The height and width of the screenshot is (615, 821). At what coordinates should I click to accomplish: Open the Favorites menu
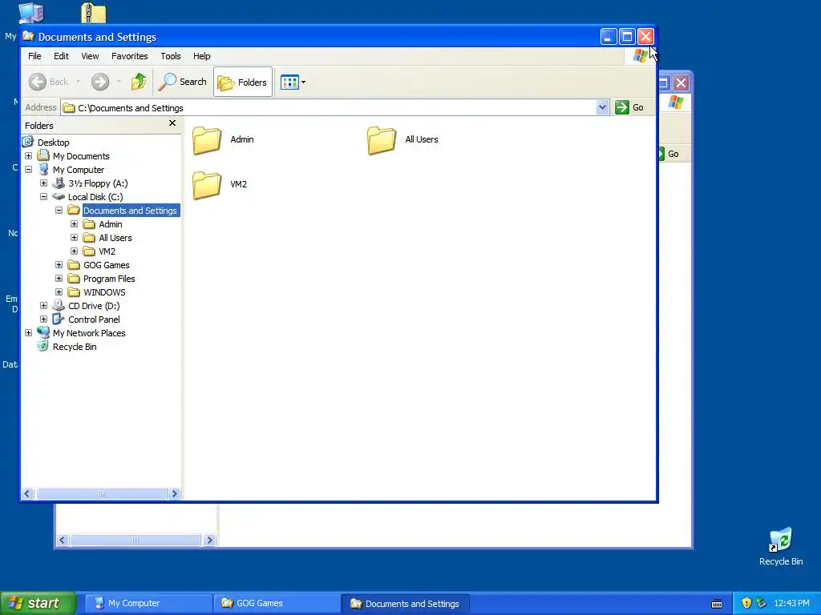pos(130,56)
